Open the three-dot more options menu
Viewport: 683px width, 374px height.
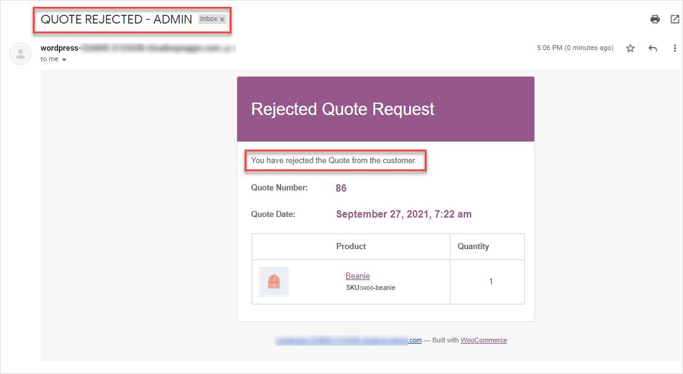tap(674, 48)
